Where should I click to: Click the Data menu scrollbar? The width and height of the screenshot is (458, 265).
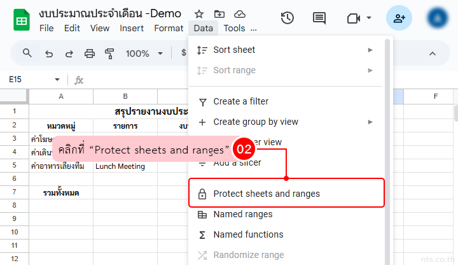coord(387,152)
